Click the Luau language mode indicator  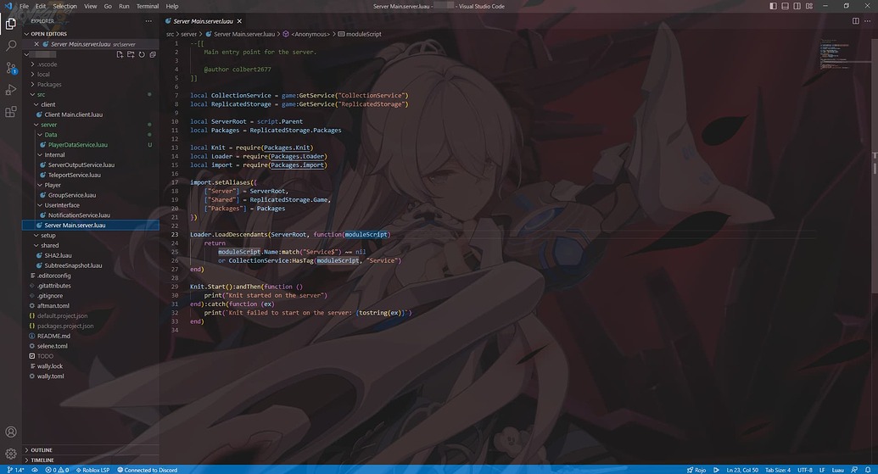pos(837,470)
